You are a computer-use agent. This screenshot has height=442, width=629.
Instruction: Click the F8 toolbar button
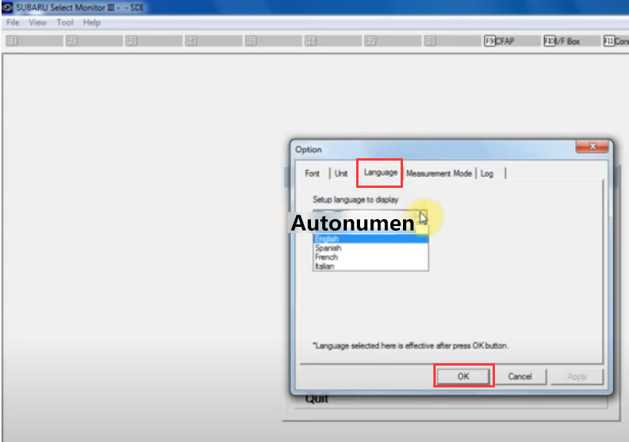[453, 41]
